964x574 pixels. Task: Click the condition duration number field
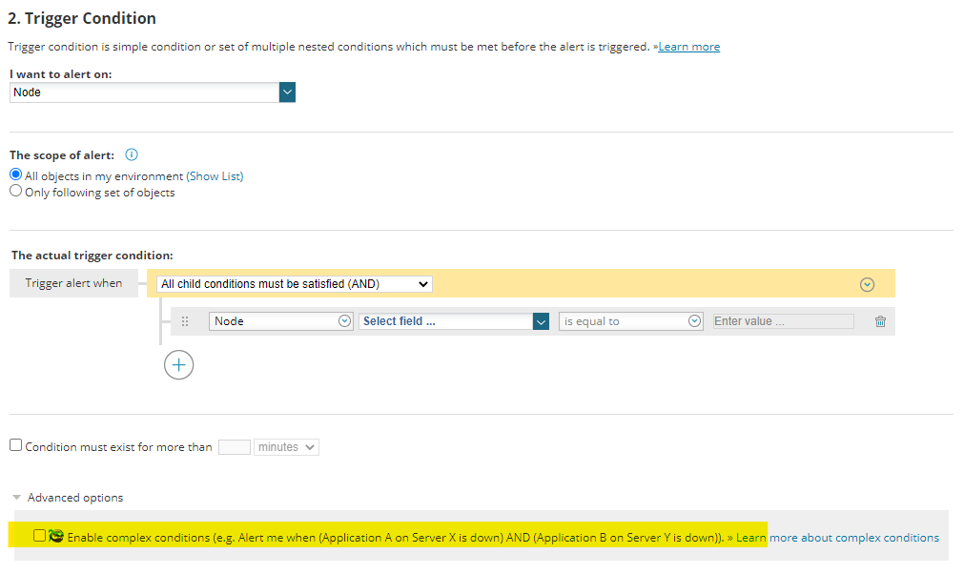pyautogui.click(x=235, y=447)
